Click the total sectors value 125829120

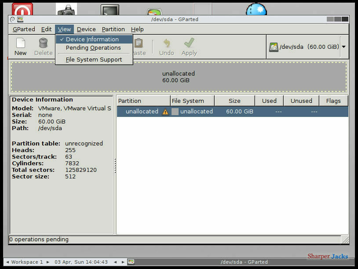click(81, 170)
